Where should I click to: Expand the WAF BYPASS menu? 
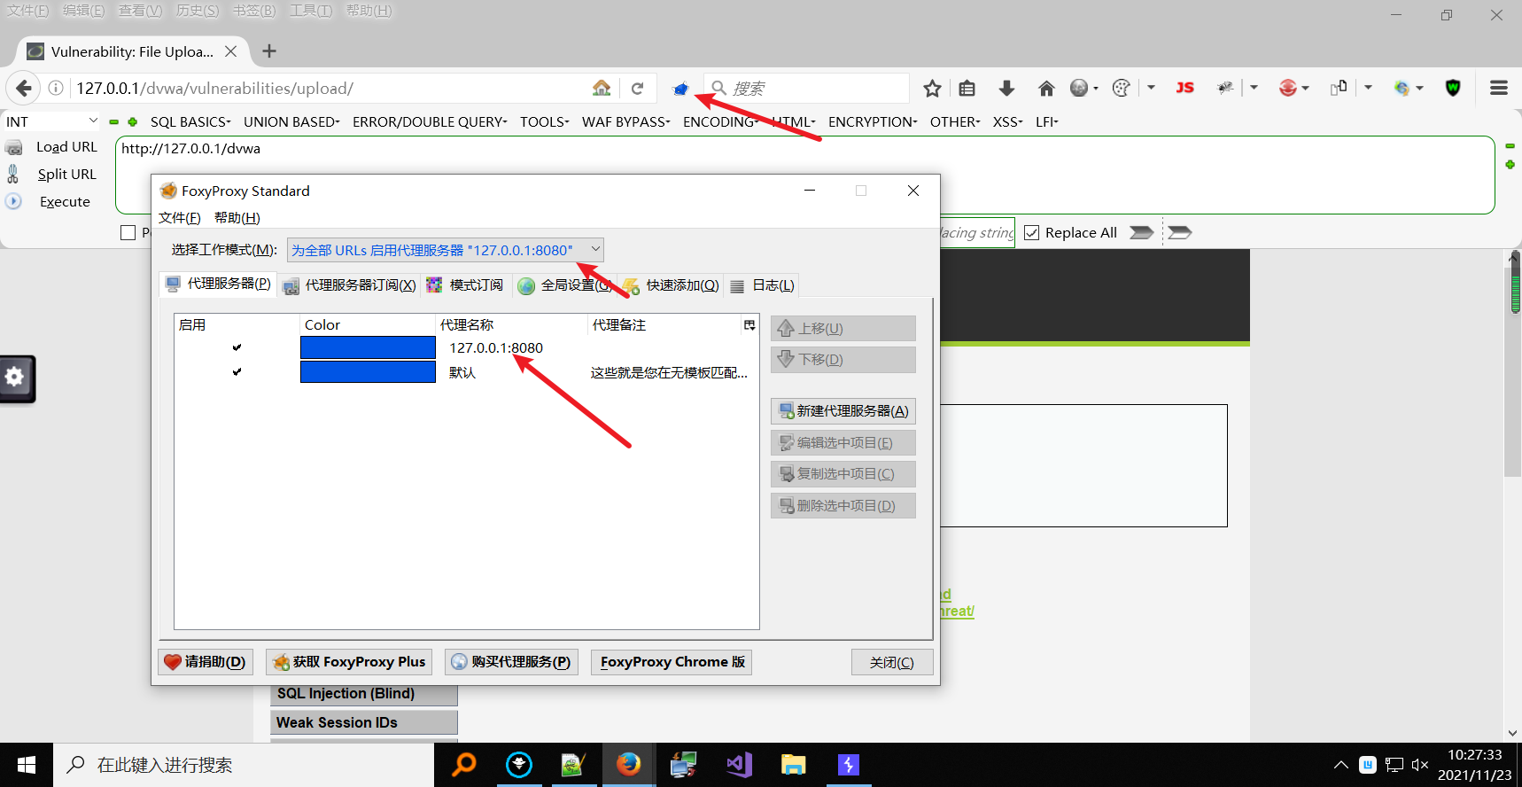coord(625,122)
